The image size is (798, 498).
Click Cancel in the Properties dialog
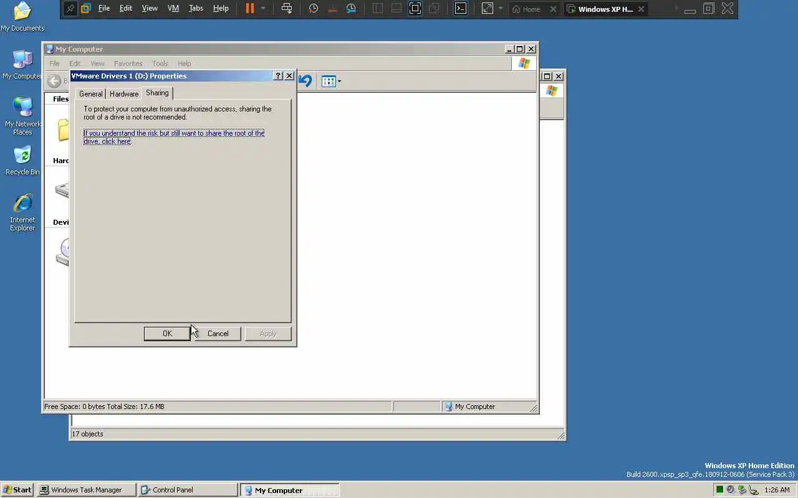218,334
